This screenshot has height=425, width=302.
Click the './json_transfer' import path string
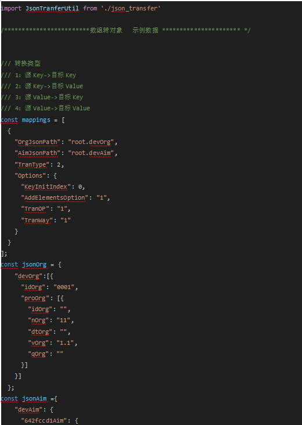coord(129,8)
